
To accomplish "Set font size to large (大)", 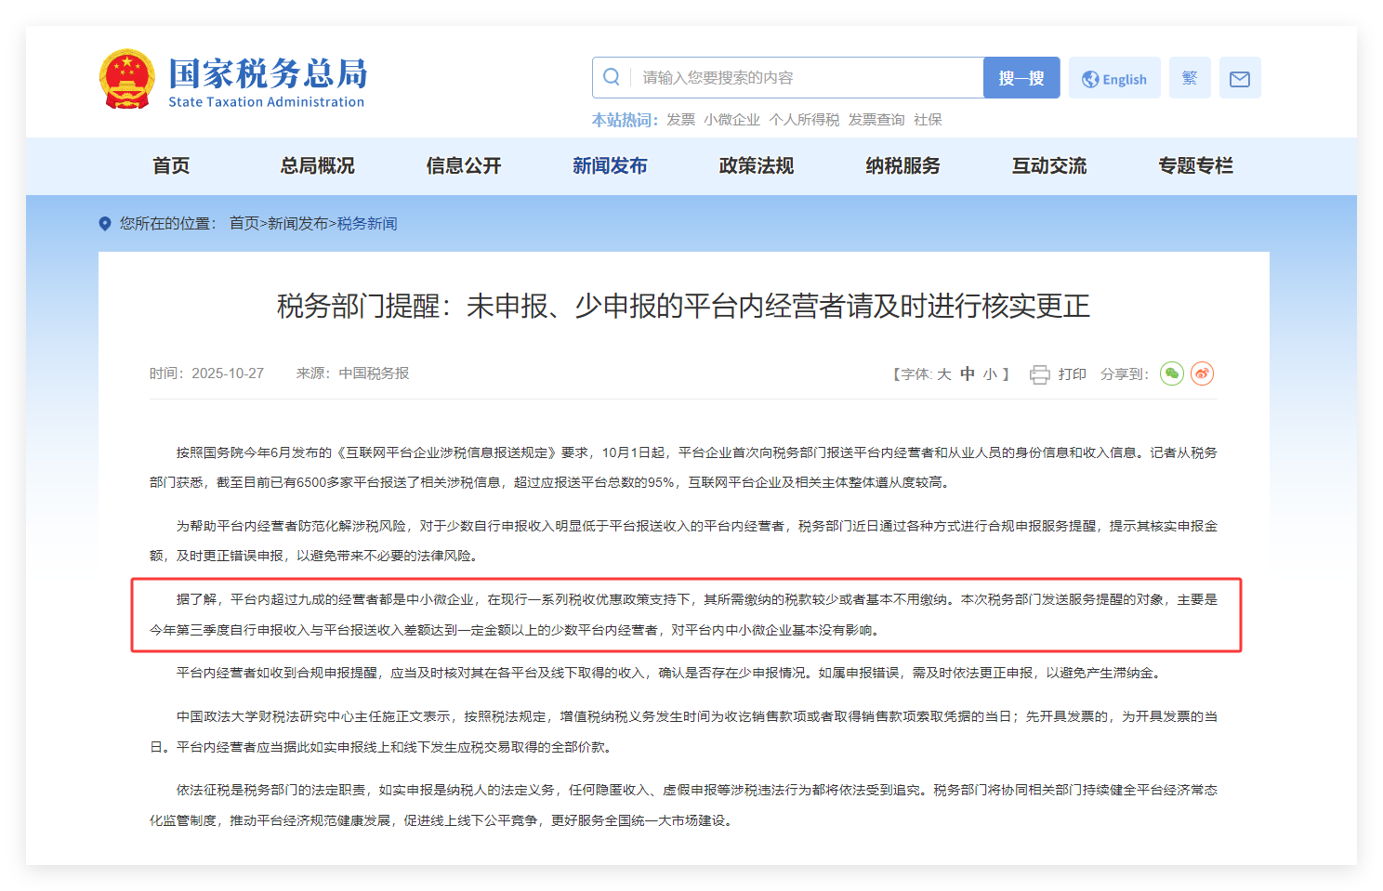I will [943, 374].
